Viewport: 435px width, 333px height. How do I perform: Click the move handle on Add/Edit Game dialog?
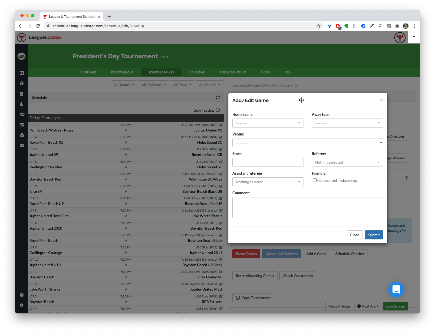tap(301, 100)
